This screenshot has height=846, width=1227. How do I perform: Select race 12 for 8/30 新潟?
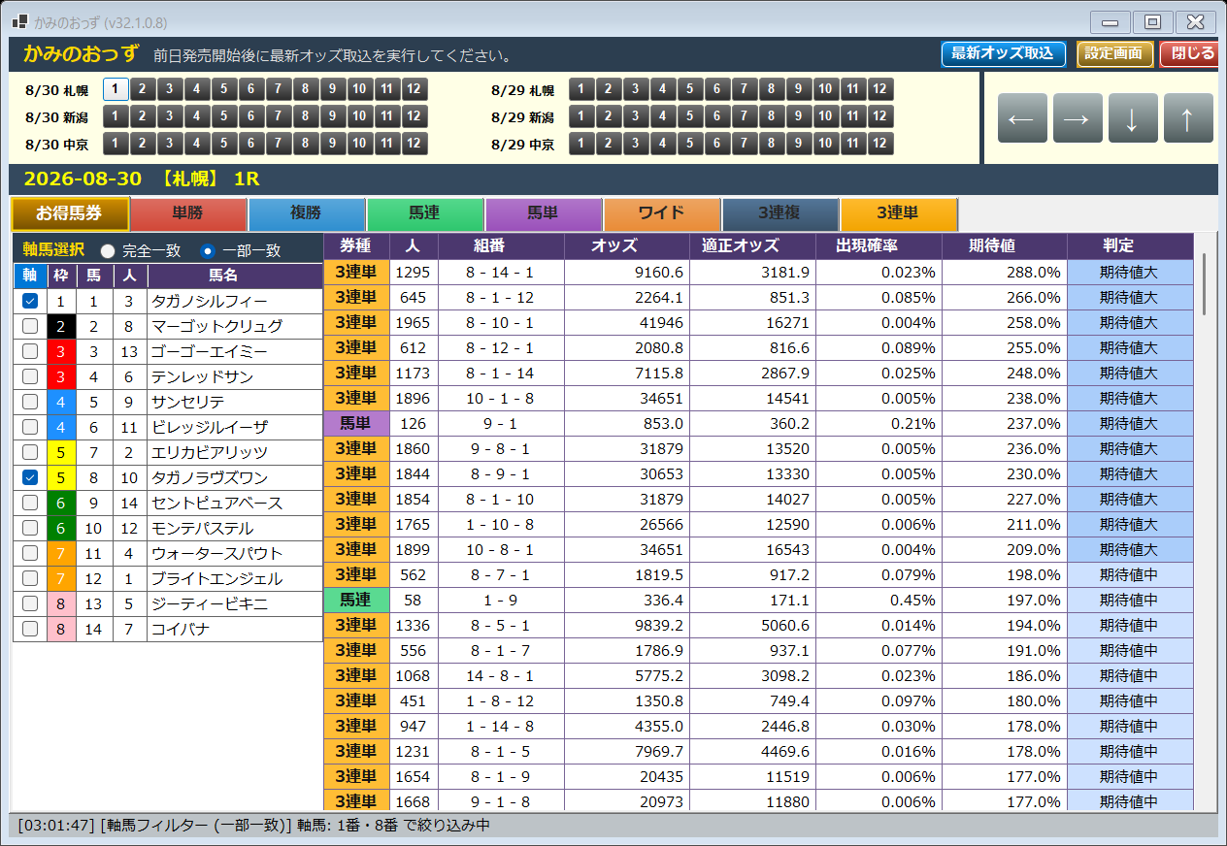point(414,117)
